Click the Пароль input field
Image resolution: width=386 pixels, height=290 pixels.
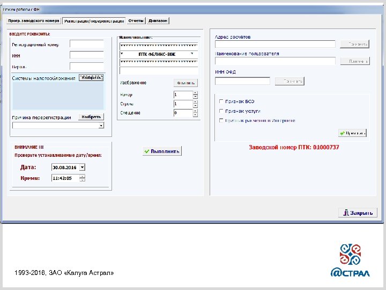click(x=87, y=66)
